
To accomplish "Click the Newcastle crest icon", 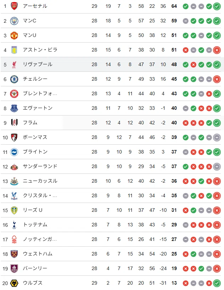I will [14, 181].
